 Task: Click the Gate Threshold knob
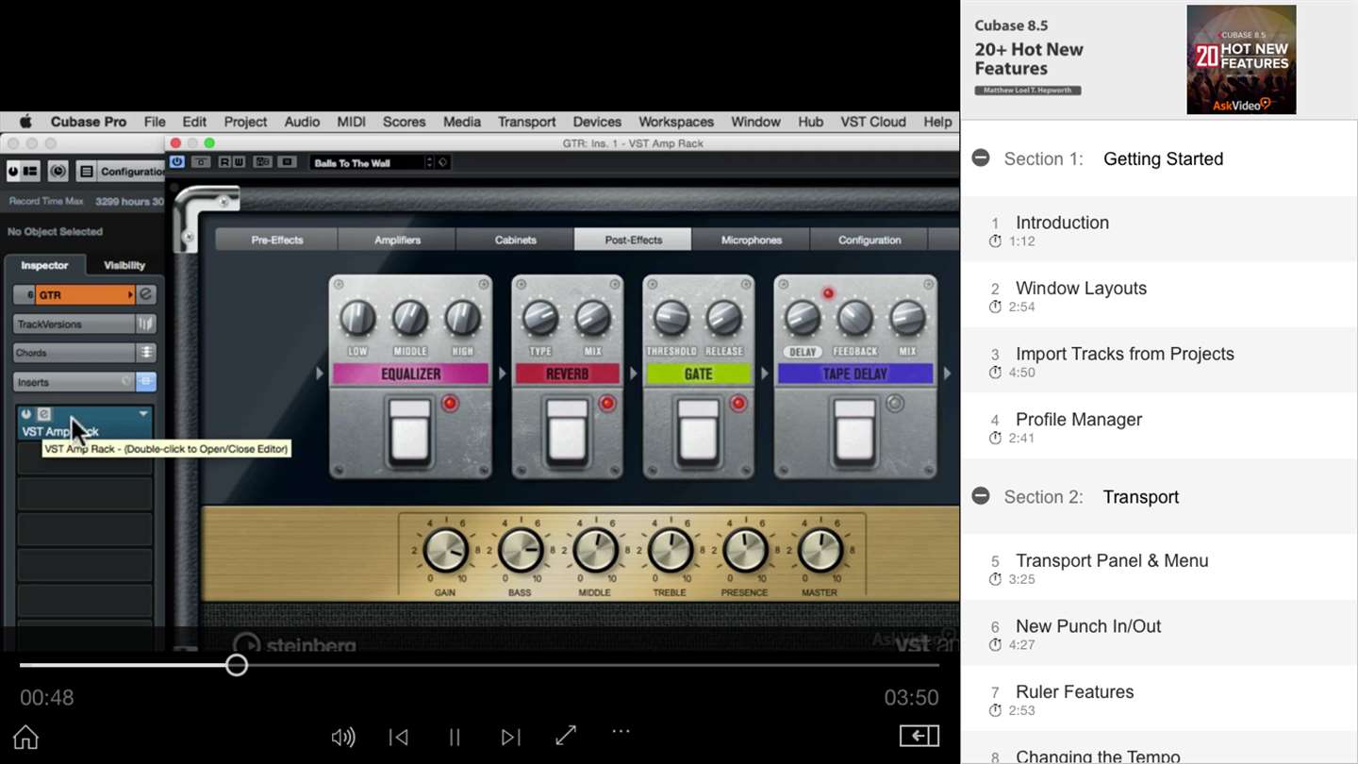click(x=671, y=318)
